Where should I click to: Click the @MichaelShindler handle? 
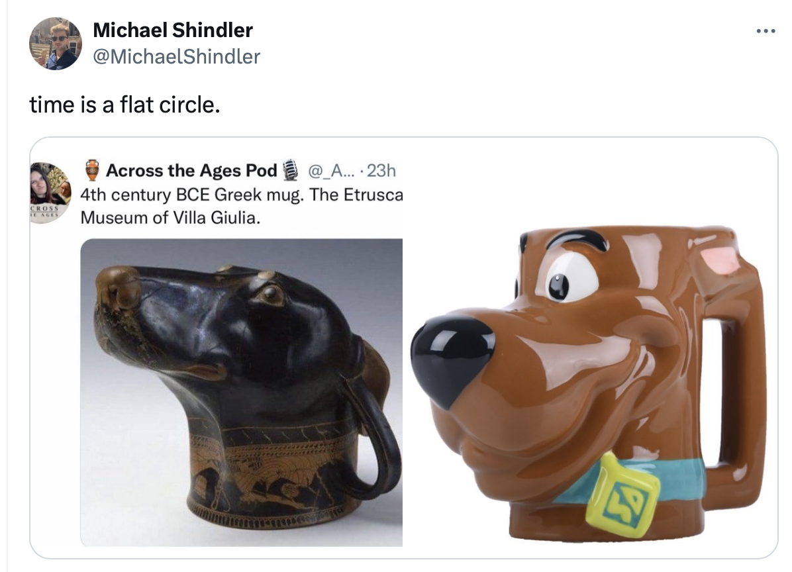(x=176, y=56)
